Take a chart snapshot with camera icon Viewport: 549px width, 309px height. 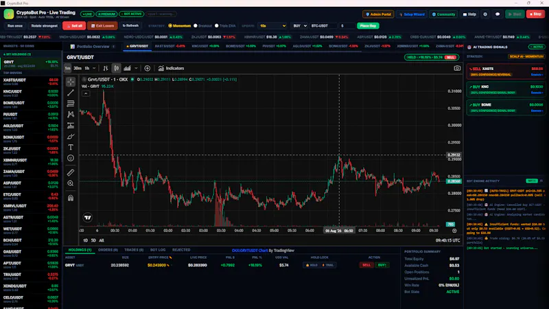point(457,68)
